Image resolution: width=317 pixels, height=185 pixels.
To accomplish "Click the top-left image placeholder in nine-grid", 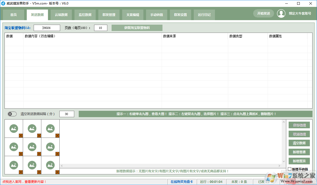I will coord(14,129).
